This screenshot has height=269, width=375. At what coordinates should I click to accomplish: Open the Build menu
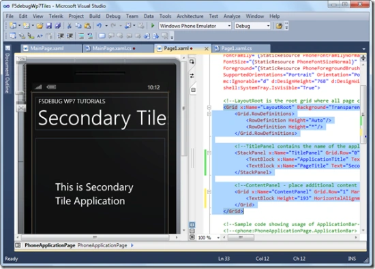tap(95, 16)
